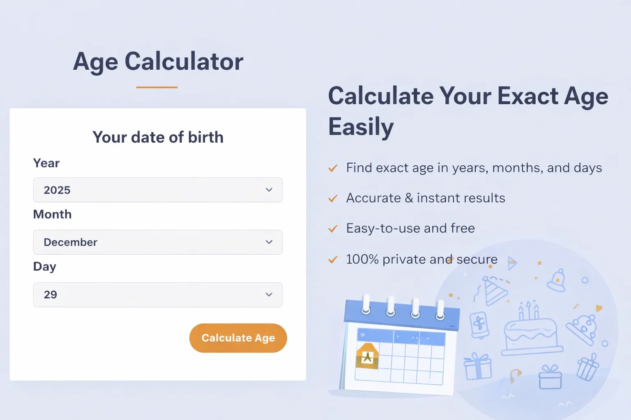Click the orange marker on the calendar
The image size is (631, 420).
(x=367, y=356)
